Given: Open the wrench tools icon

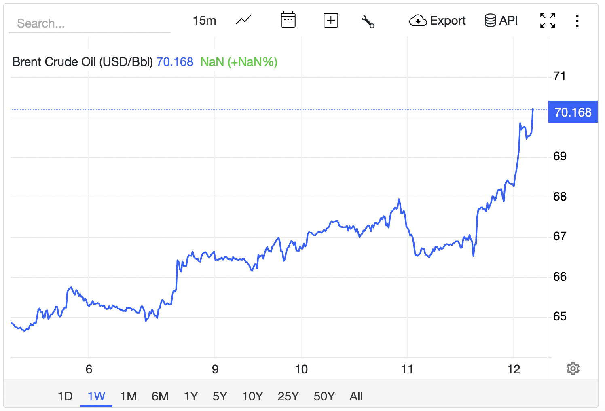Looking at the screenshot, I should pyautogui.click(x=368, y=21).
